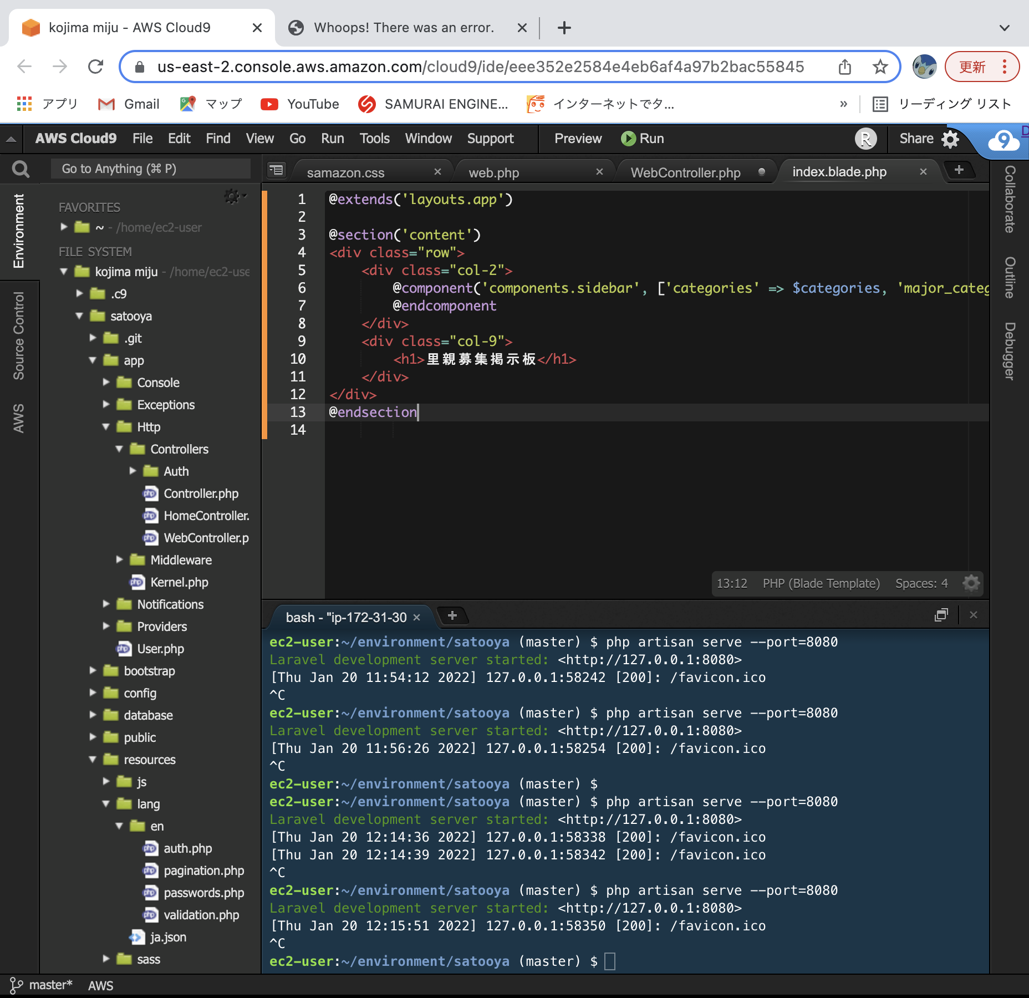Screen dimensions: 1029x998
Task: Change indentation Spaces: 4 setting
Action: click(921, 583)
